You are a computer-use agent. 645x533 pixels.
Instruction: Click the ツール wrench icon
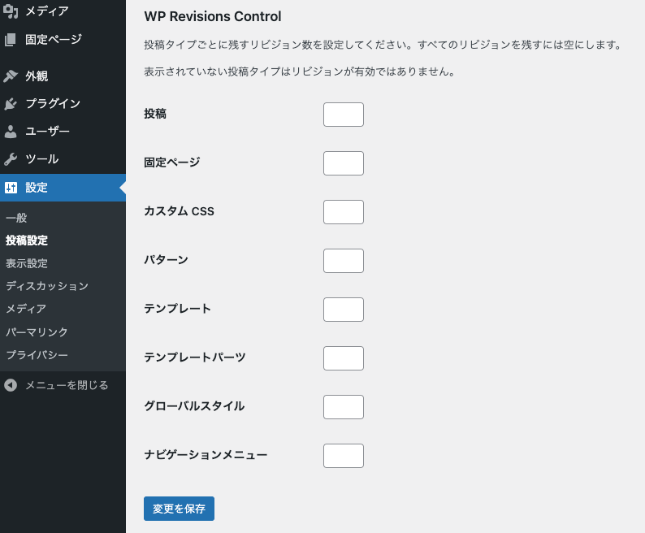(11, 159)
